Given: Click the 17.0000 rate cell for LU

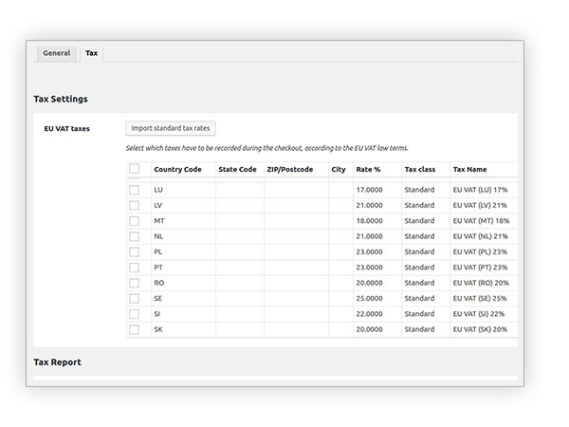Looking at the screenshot, I should tap(370, 190).
